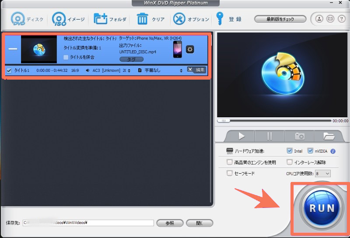Add a DVD folder using フォルダ button

pos(110,19)
